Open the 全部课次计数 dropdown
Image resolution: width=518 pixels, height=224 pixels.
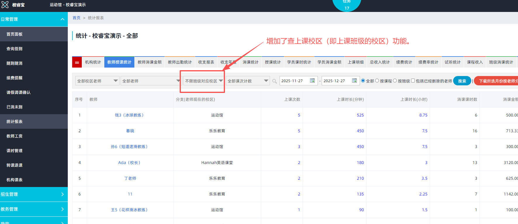[248, 81]
